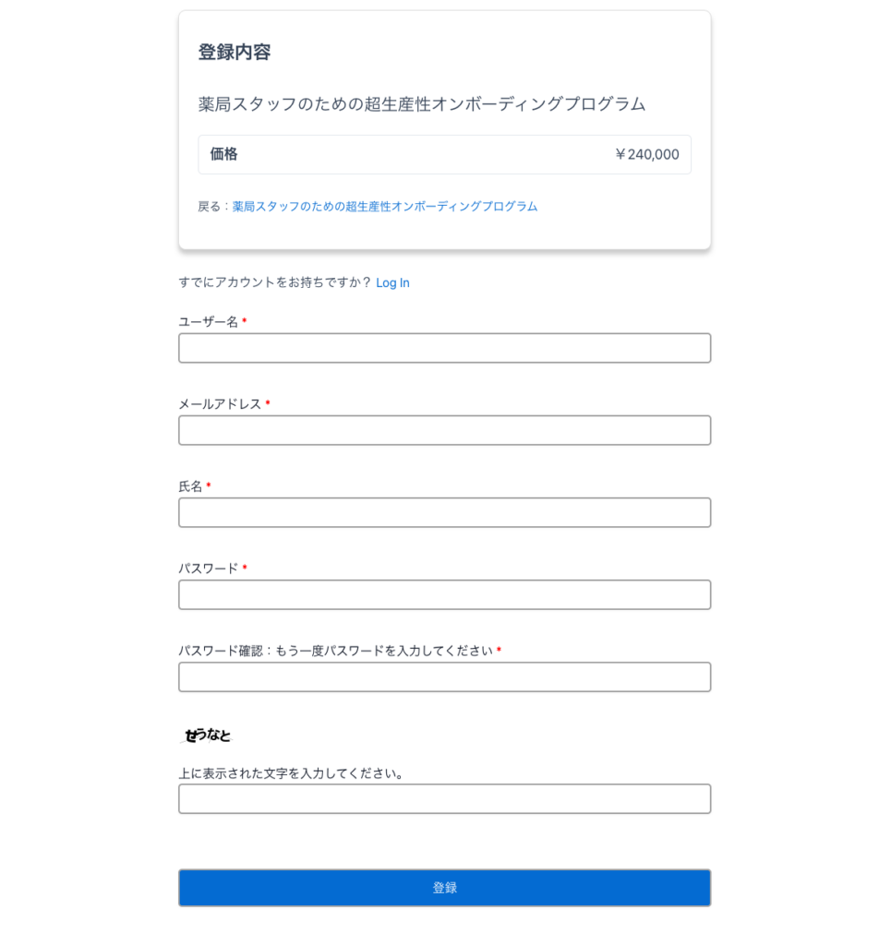This screenshot has width=879, height=945.
Task: Click the パスワード確認 field label
Action: tap(335, 650)
